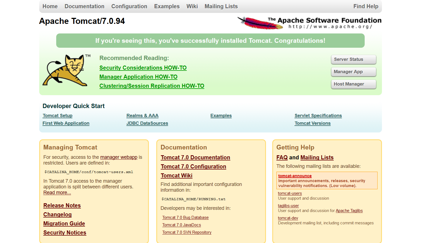
Task: Follow the First Web Application link
Action: [66, 123]
